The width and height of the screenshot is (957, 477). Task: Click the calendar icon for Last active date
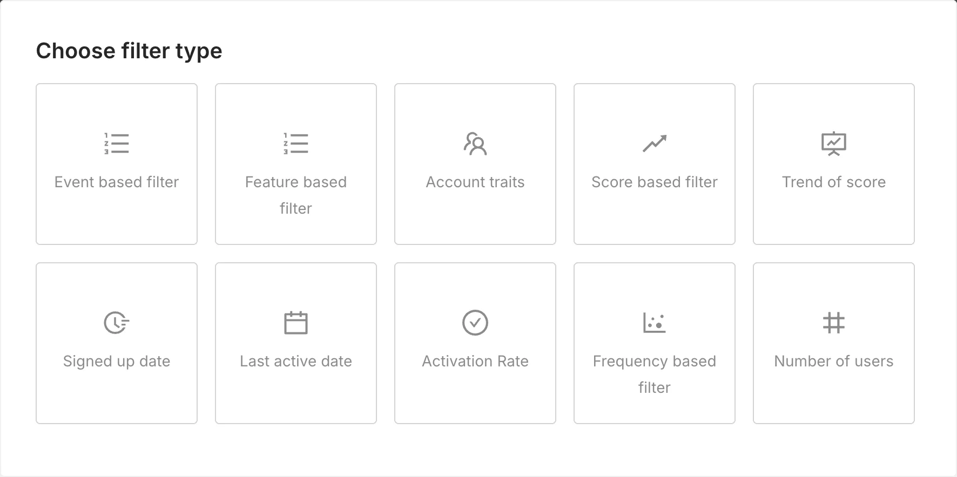pos(296,323)
